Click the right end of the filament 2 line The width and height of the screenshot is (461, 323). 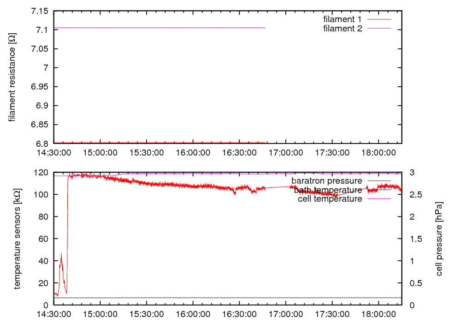265,28
